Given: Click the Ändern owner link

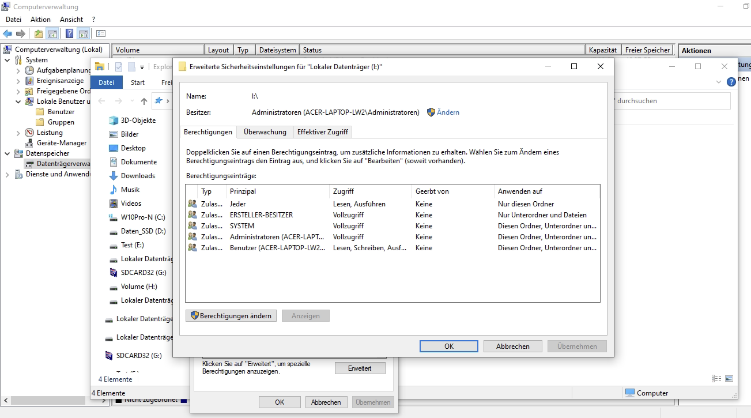Looking at the screenshot, I should 448,112.
